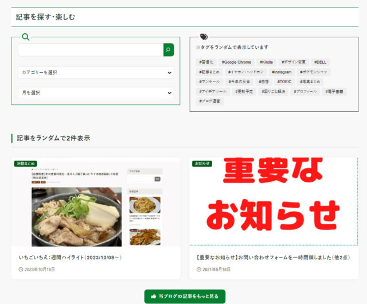Select the #Google Chrome tag
Image resolution: width=367 pixels, height=304 pixels.
coord(236,63)
